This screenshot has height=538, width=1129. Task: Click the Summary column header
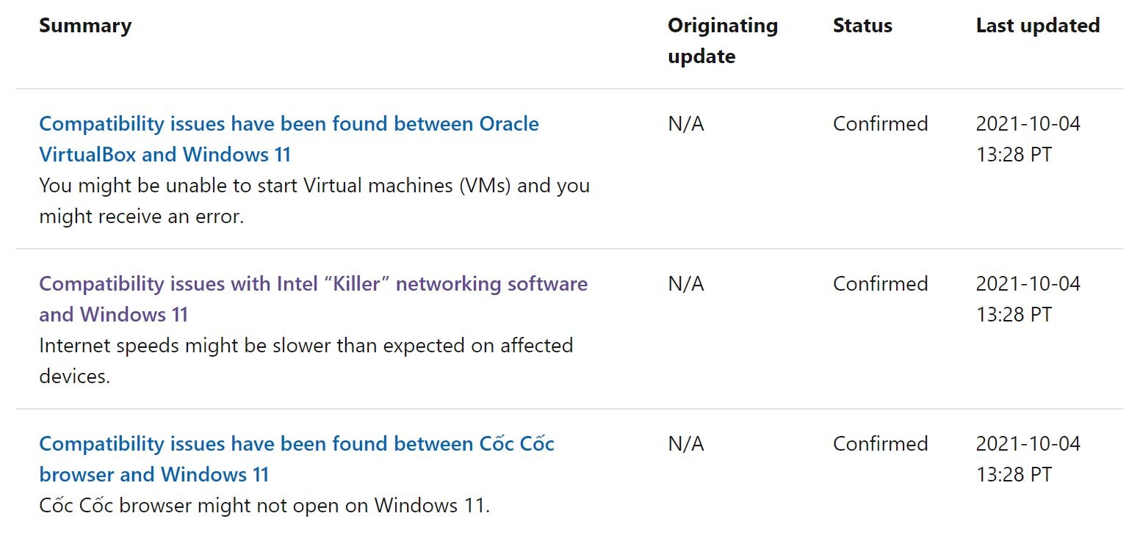(85, 26)
